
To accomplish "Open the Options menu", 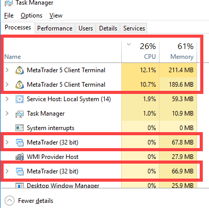I will click(31, 15).
